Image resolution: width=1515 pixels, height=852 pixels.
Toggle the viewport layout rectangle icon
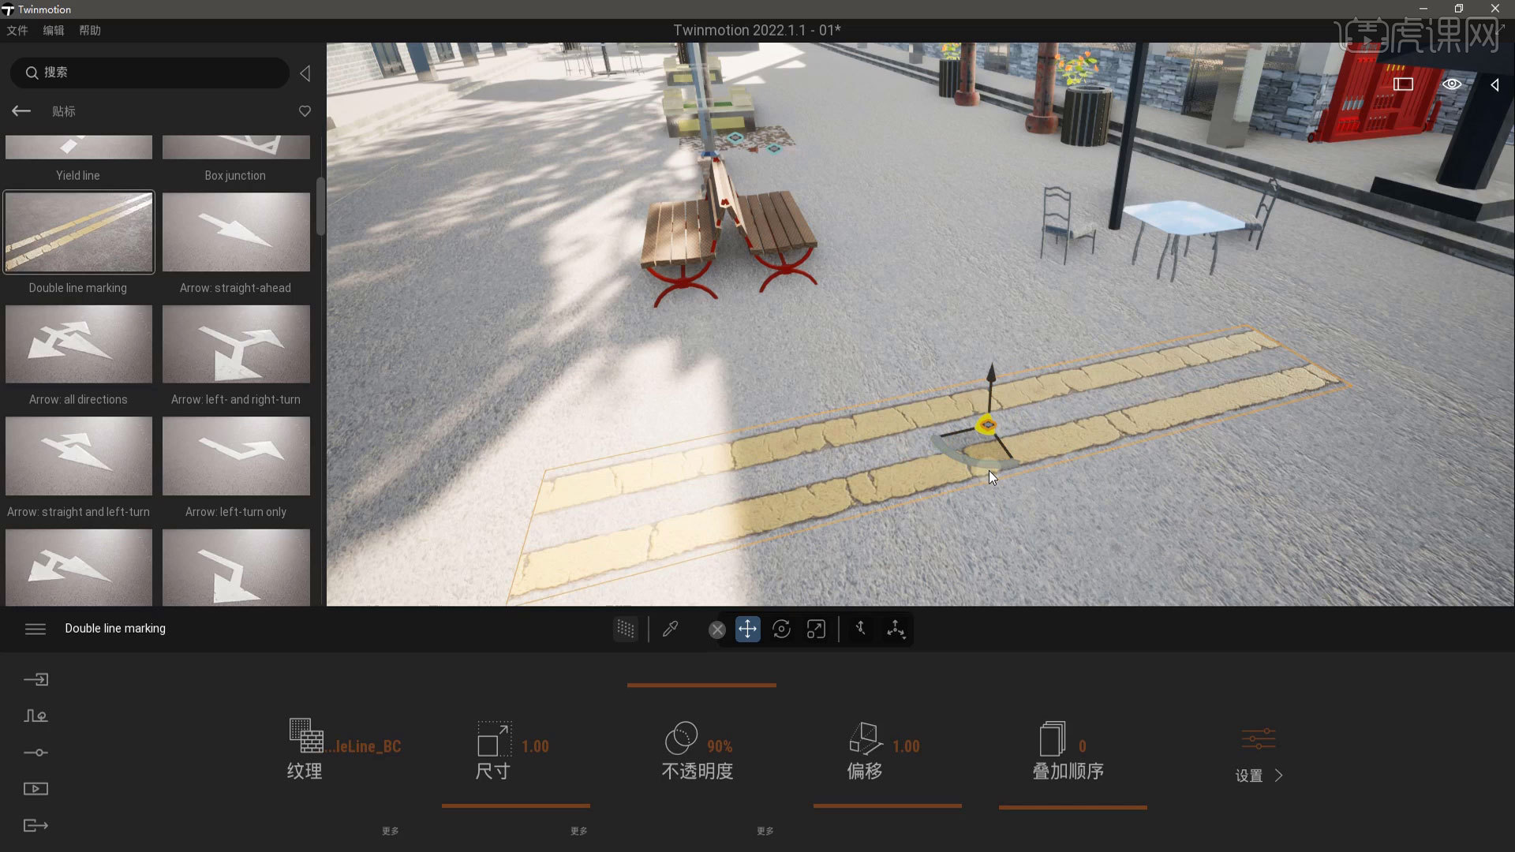tap(1403, 84)
